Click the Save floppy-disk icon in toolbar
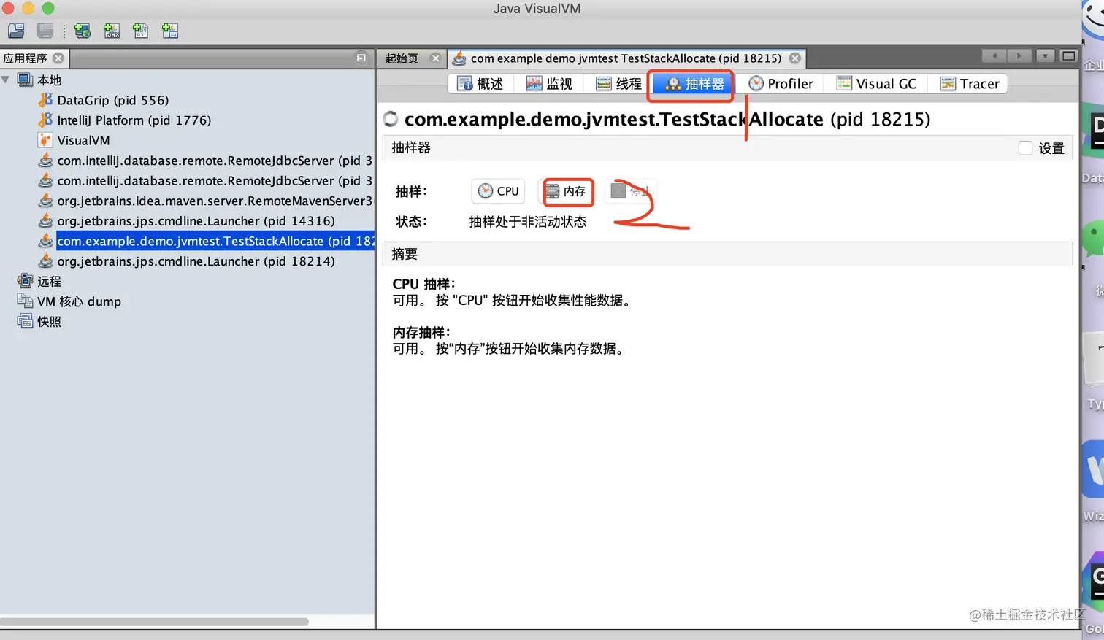 pos(45,31)
